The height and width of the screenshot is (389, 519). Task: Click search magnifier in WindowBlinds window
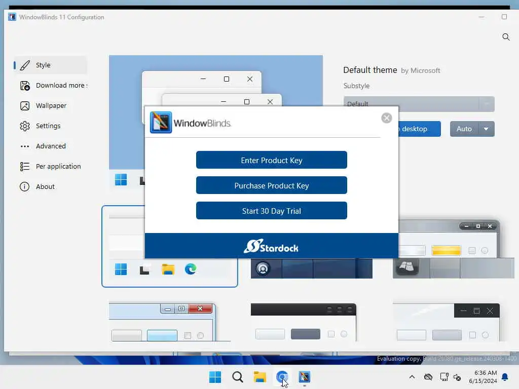point(506,36)
